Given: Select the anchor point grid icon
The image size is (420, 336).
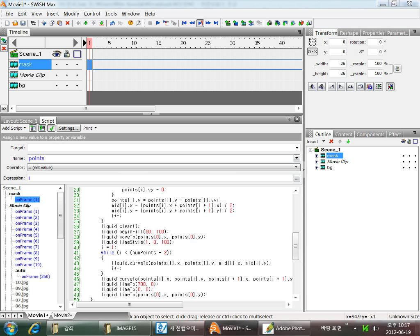Looking at the screenshot, I should point(312,42).
